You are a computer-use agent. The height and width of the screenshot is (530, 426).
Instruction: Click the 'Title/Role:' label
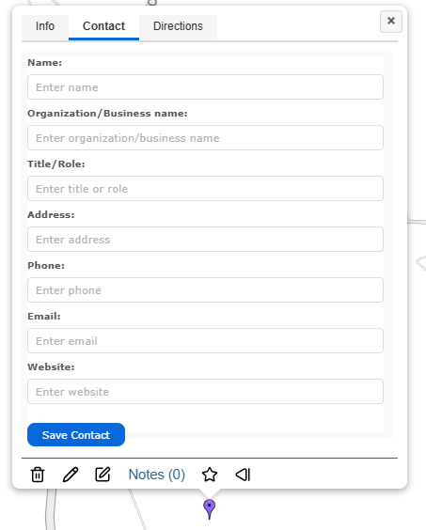tap(56, 164)
